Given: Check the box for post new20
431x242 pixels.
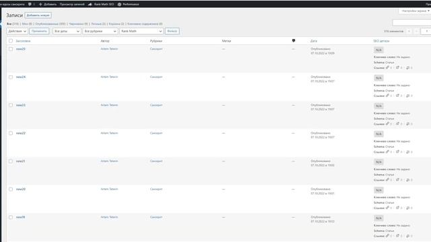Looking at the screenshot, I should tap(11, 189).
